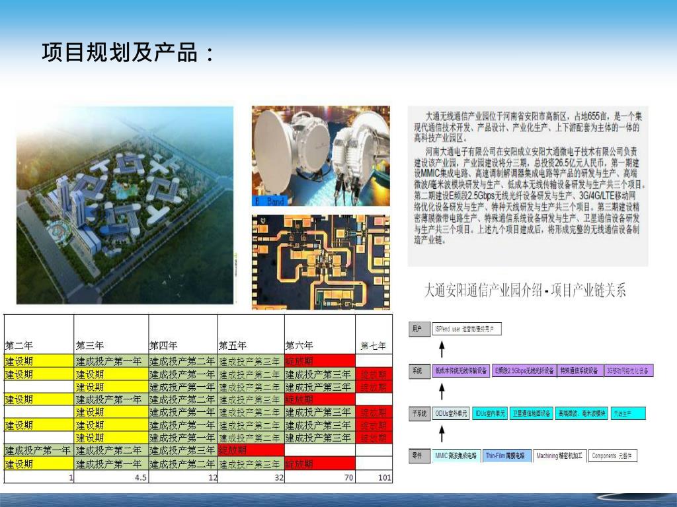Click the heading 大通安阳通信产业园介绍-项目产业链关系
677x507 pixels.
pos(524,290)
